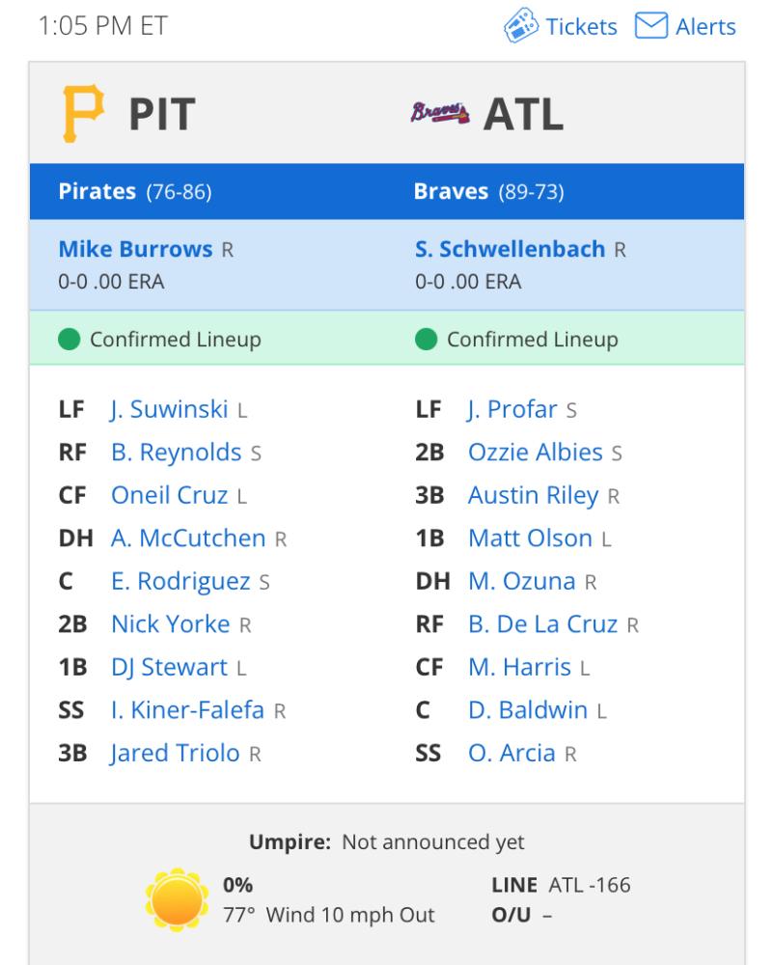774x965 pixels.
Task: Click the Pirates team name header
Action: [x=97, y=191]
